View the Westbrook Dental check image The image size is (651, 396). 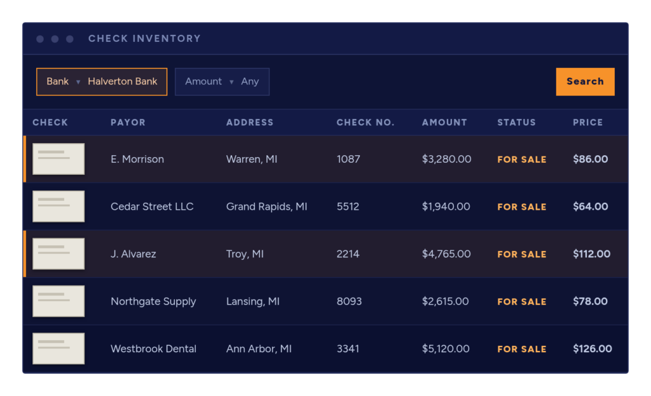point(58,348)
